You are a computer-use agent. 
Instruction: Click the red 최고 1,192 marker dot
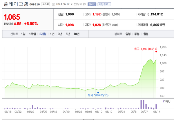tap(156, 52)
